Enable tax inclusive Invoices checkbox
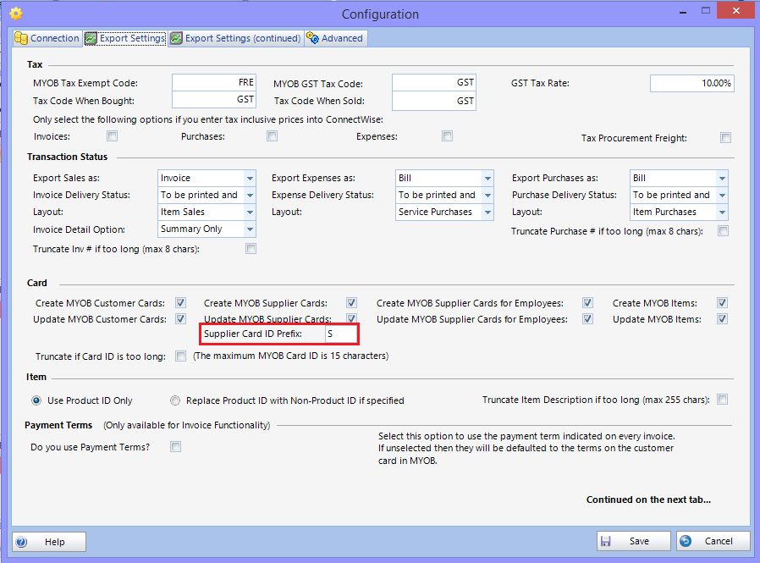 [112, 136]
